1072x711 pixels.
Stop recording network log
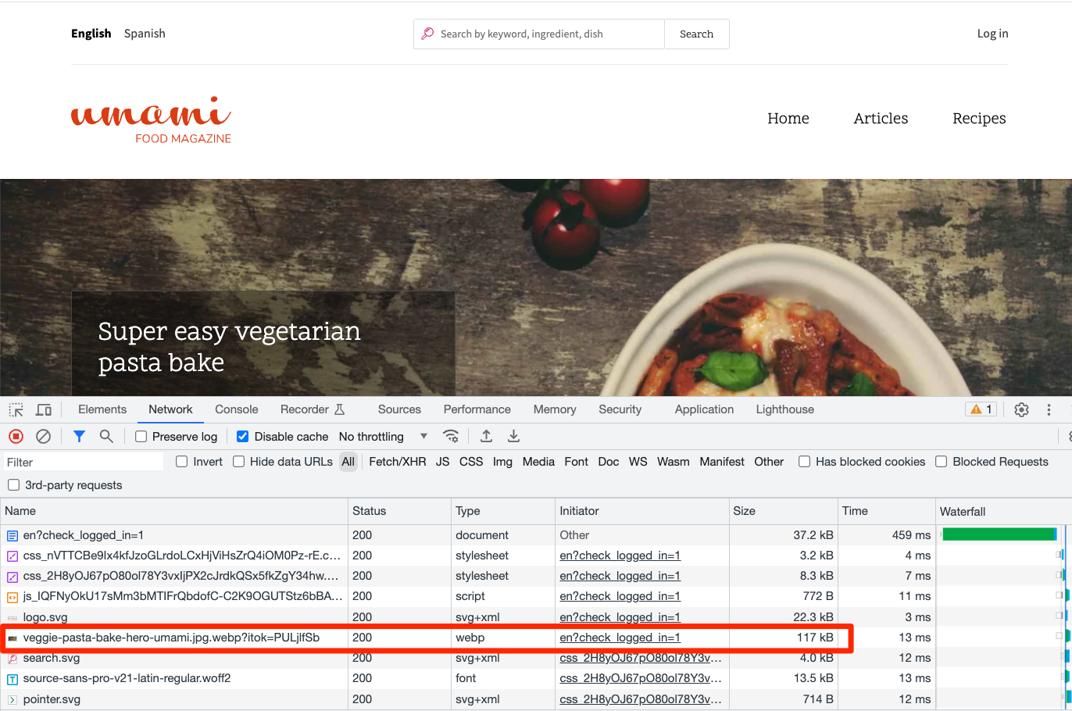[x=16, y=436]
